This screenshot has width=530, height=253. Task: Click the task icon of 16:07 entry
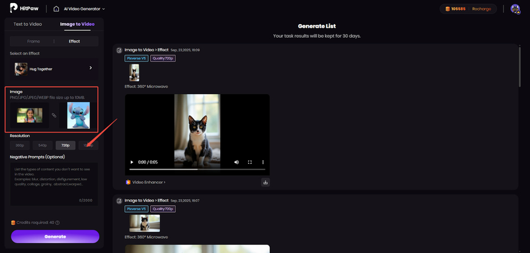(119, 201)
